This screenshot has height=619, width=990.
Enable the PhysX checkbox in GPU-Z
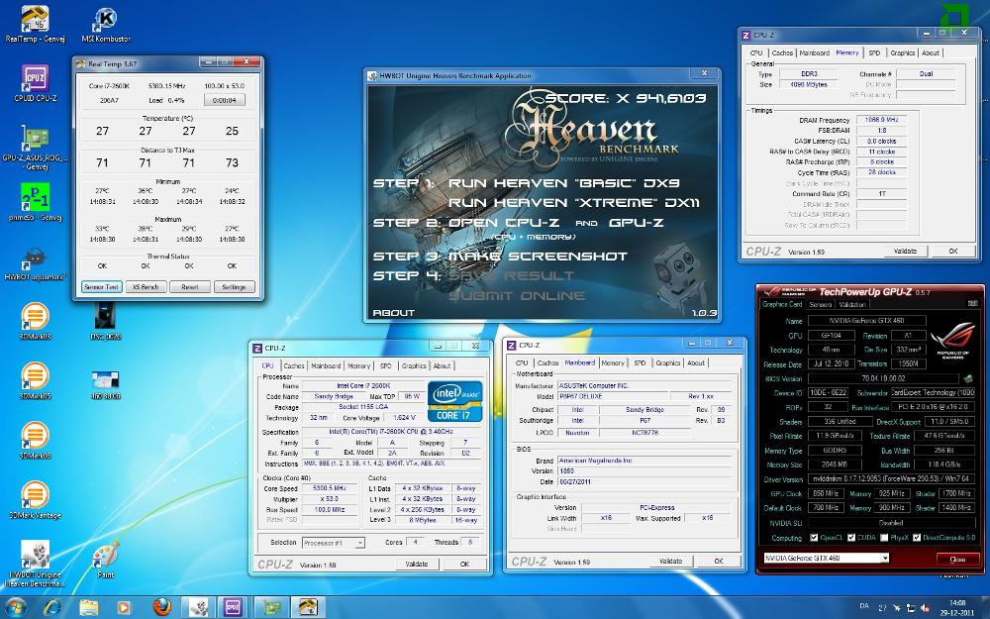884,538
